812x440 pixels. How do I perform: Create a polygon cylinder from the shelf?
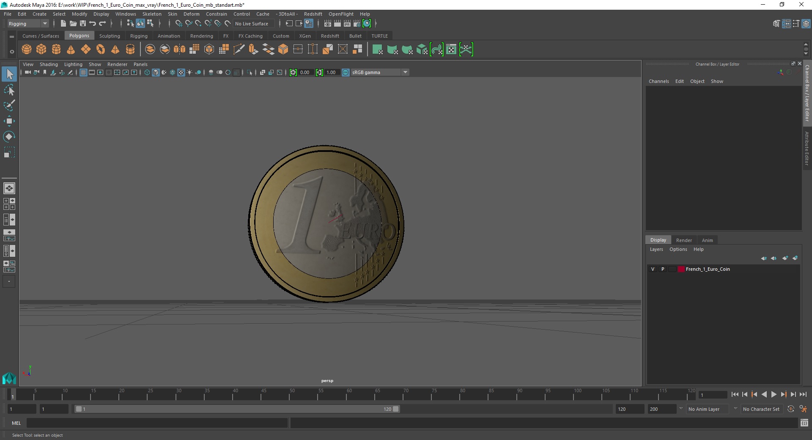tap(56, 49)
